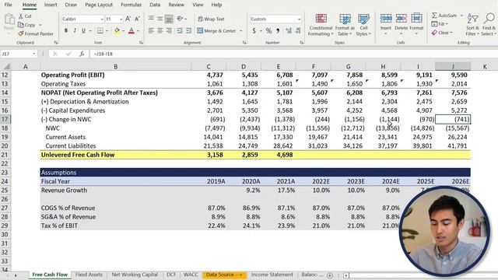This screenshot has height=280, width=498.
Task: Select column J header
Action: click(x=453, y=66)
